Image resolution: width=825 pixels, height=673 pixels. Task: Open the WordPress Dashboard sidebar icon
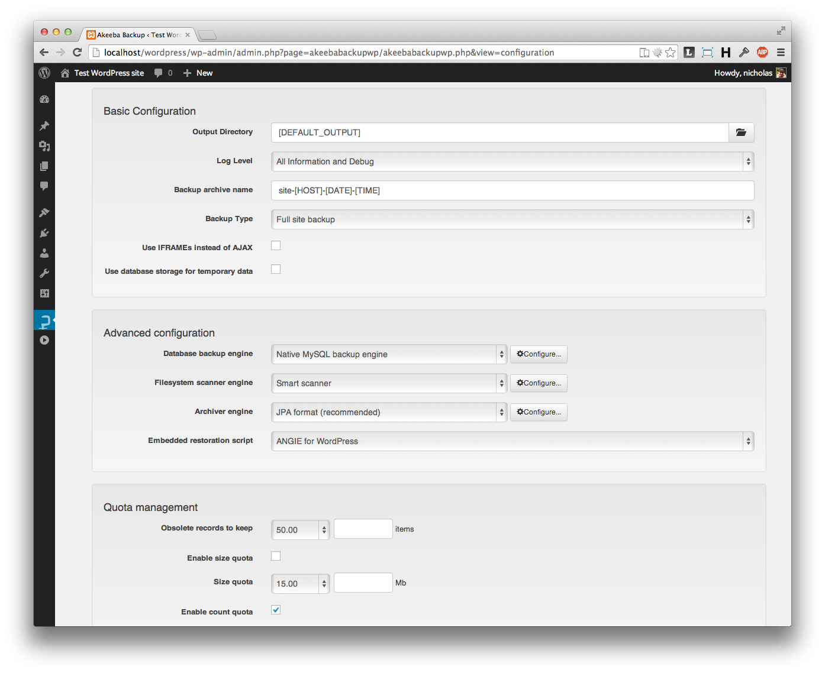[44, 99]
